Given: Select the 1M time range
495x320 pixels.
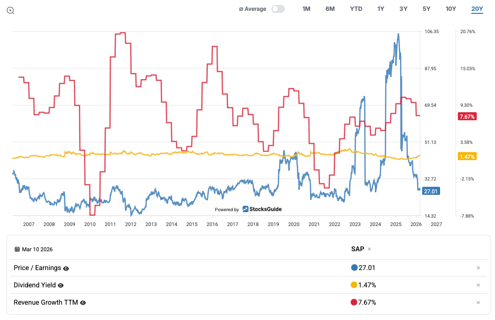Looking at the screenshot, I should pos(306,9).
